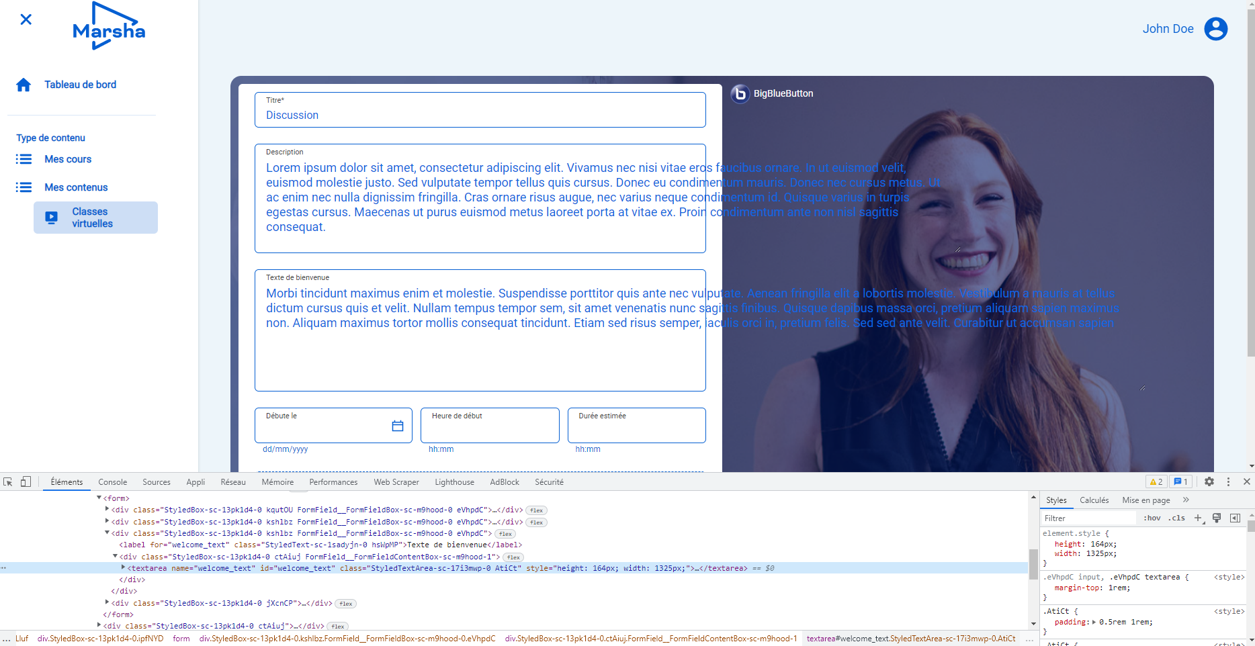This screenshot has height=646, width=1255.
Task: Open Mes cours in the sidebar
Action: point(67,159)
